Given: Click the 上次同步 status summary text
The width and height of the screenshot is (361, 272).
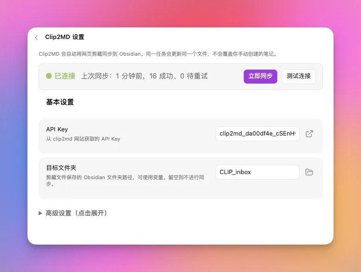Looking at the screenshot, I should pos(144,76).
